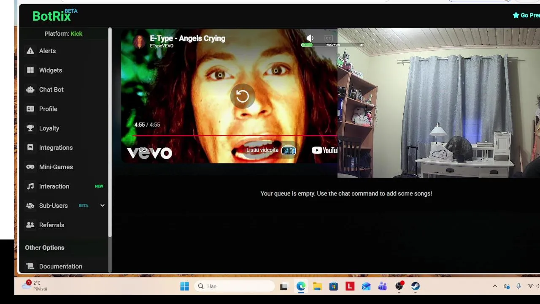Select Chat Bot in the sidebar
Image resolution: width=540 pixels, height=304 pixels.
pyautogui.click(x=51, y=90)
